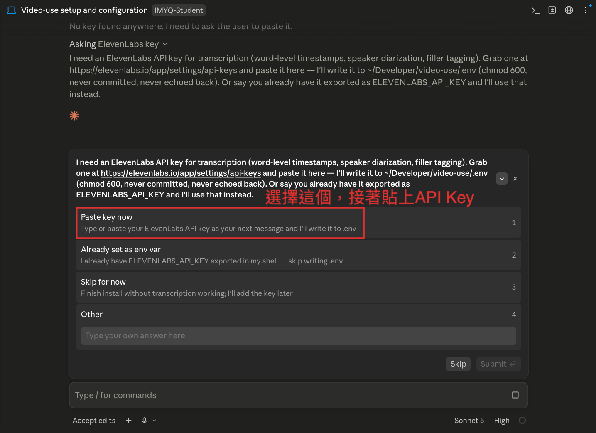Click the globe web preview icon
The height and width of the screenshot is (433, 596).
[569, 10]
